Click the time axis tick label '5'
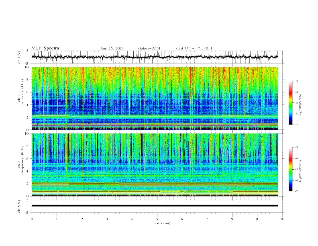 tap(157, 219)
